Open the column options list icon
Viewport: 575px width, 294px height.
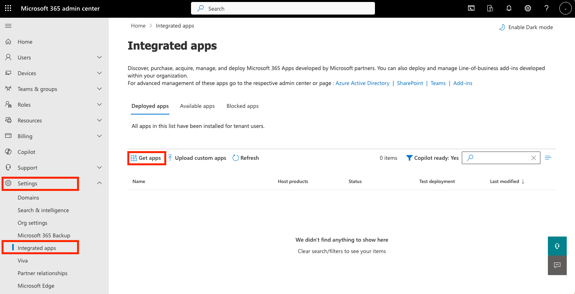click(x=548, y=158)
